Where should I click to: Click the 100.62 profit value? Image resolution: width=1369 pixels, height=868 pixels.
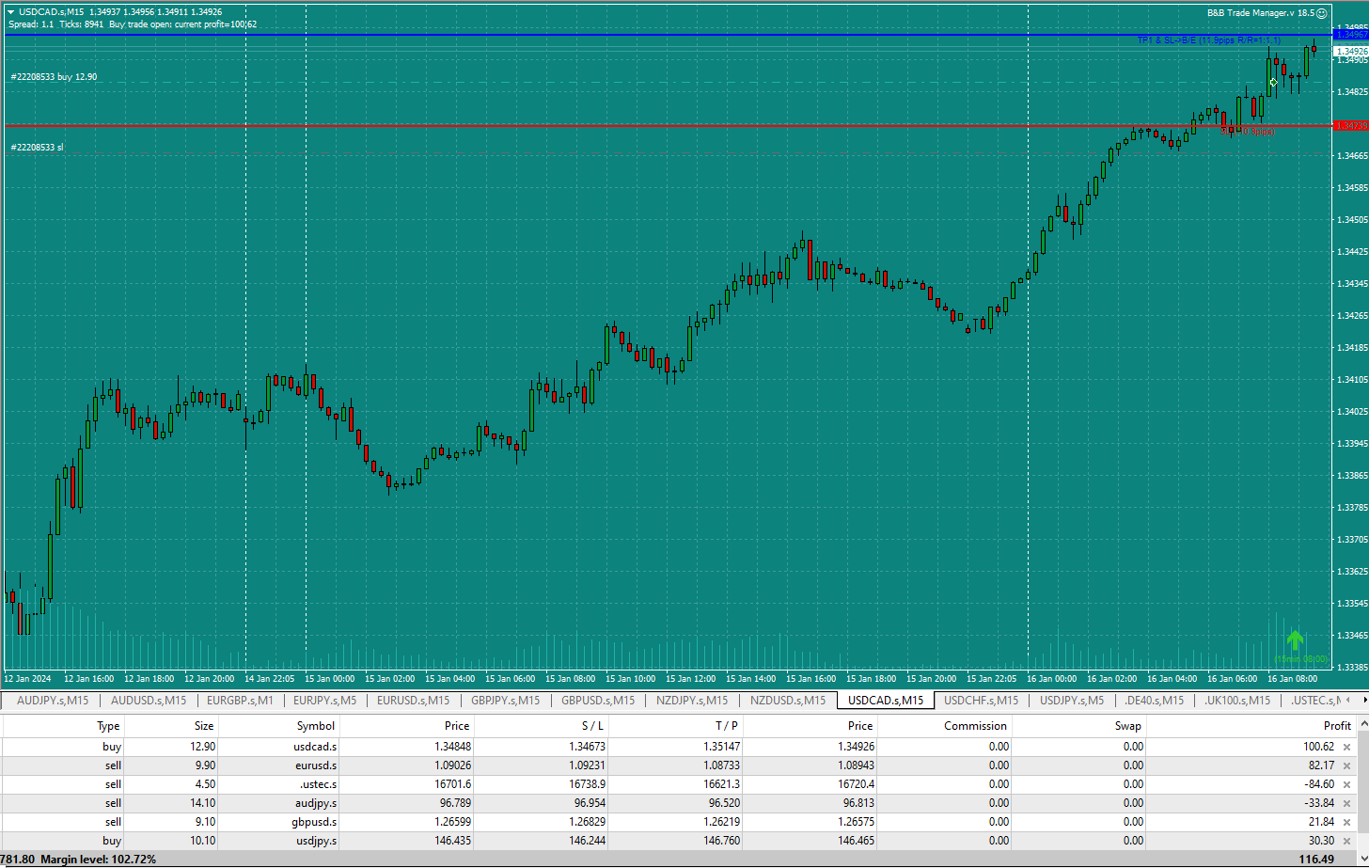pyautogui.click(x=1318, y=747)
